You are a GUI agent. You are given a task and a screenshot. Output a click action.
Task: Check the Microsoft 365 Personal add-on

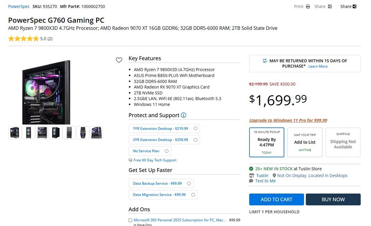130,220
